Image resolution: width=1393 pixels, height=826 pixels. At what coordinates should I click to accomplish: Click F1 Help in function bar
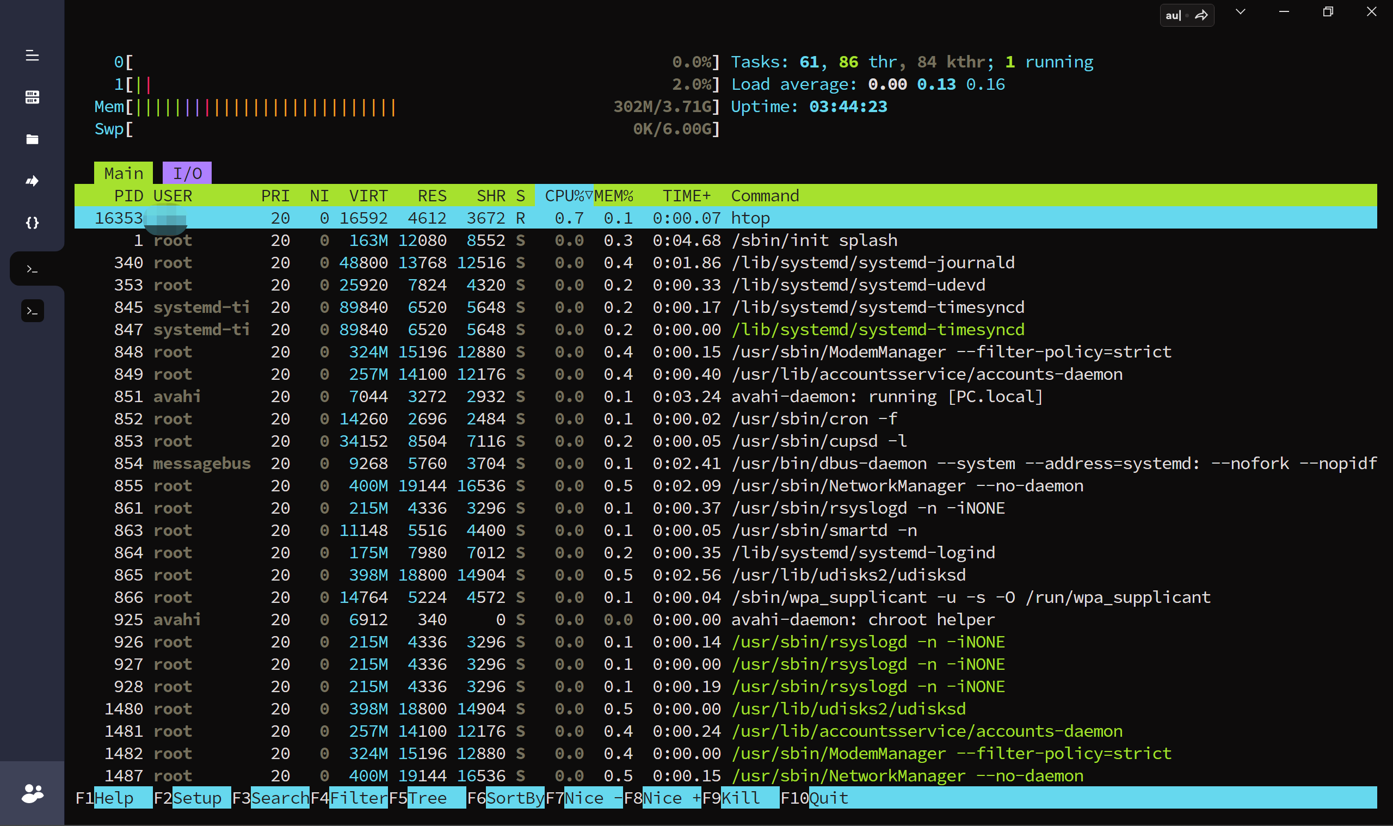[114, 798]
